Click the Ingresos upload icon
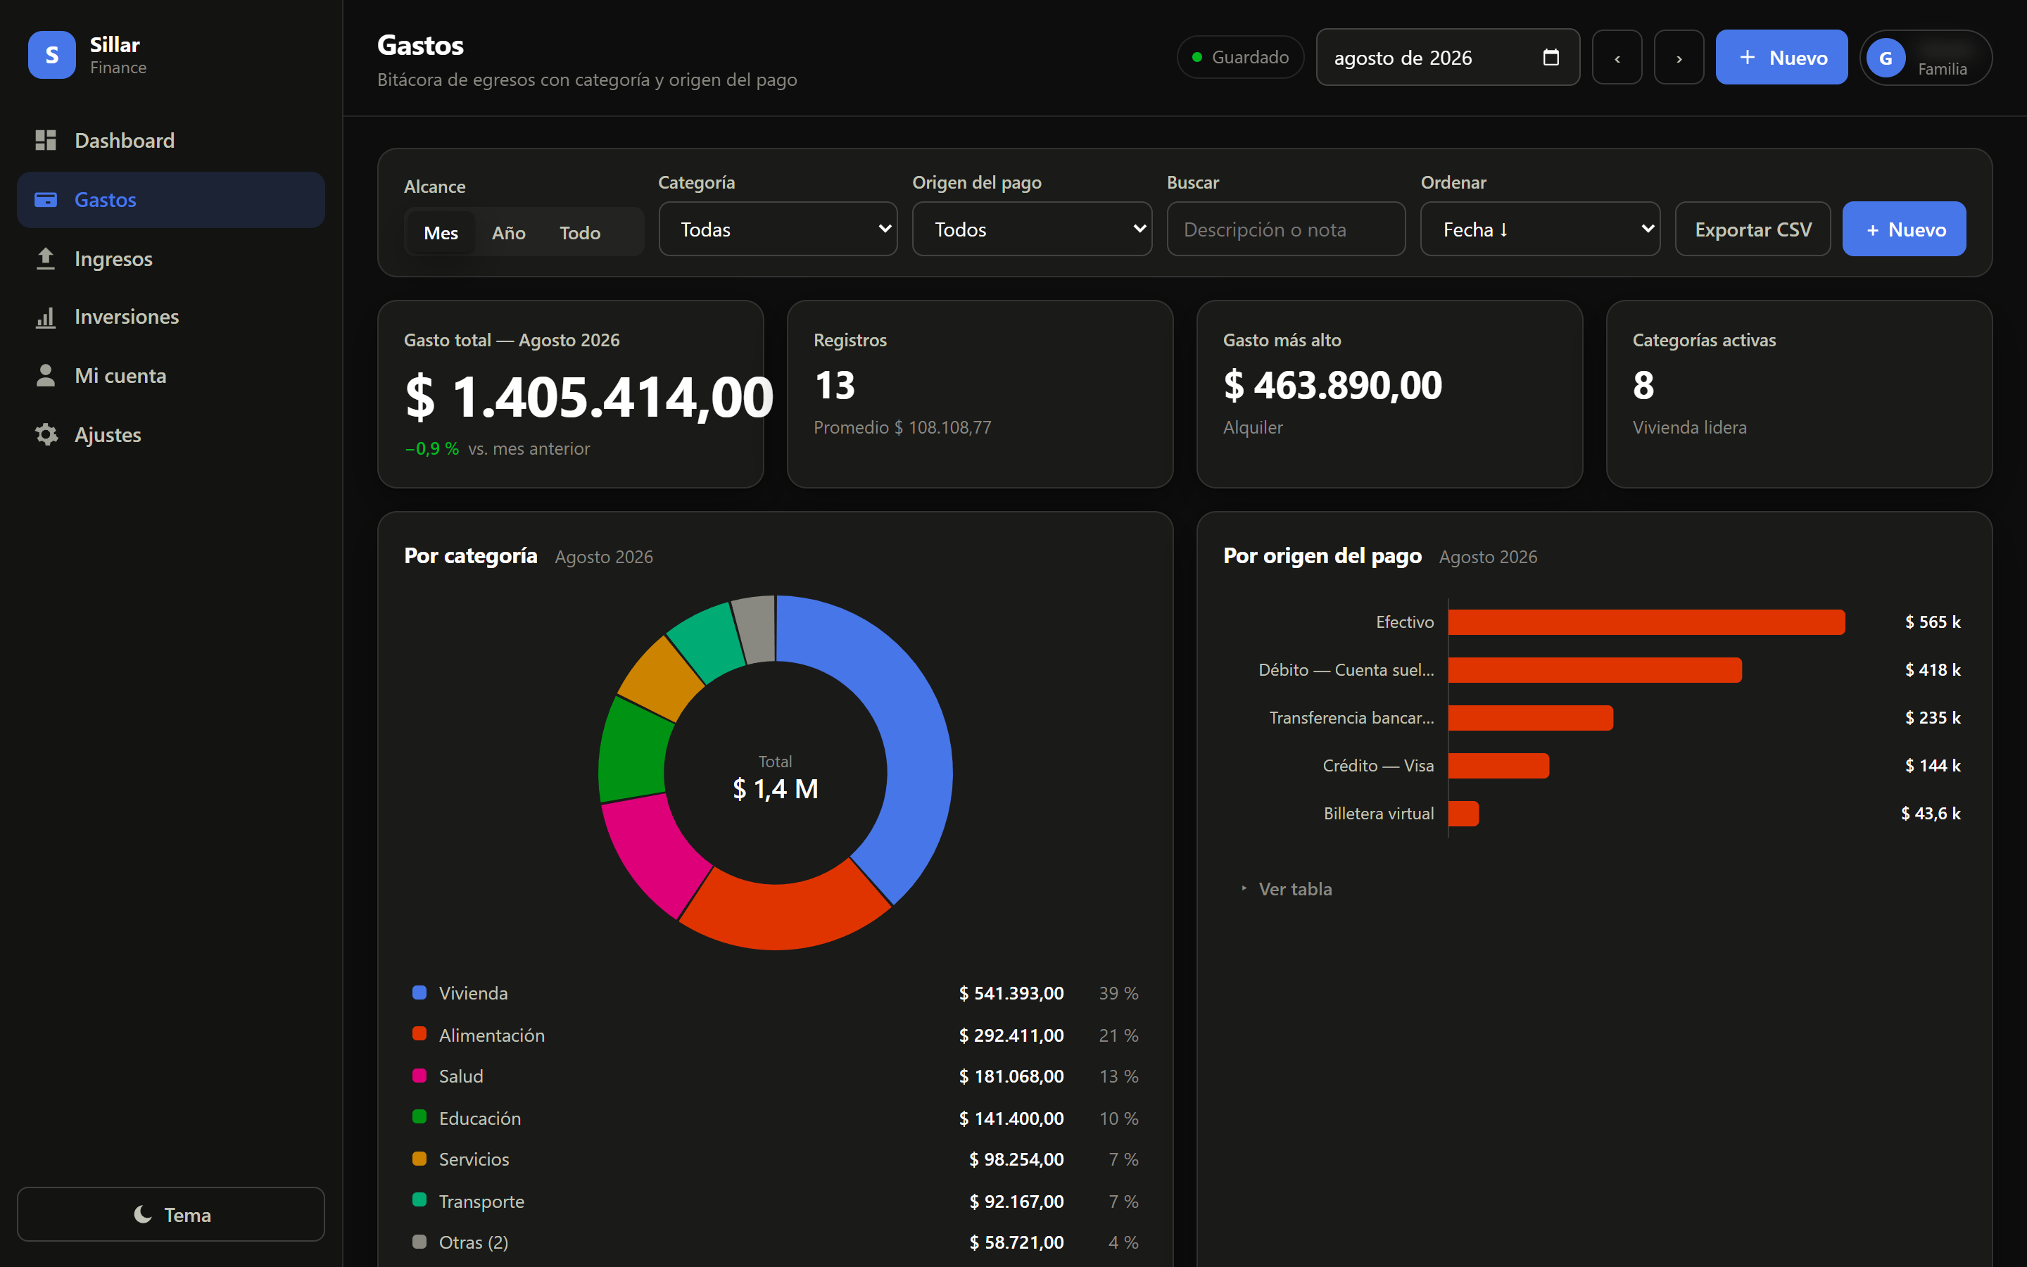The width and height of the screenshot is (2027, 1267). point(45,259)
